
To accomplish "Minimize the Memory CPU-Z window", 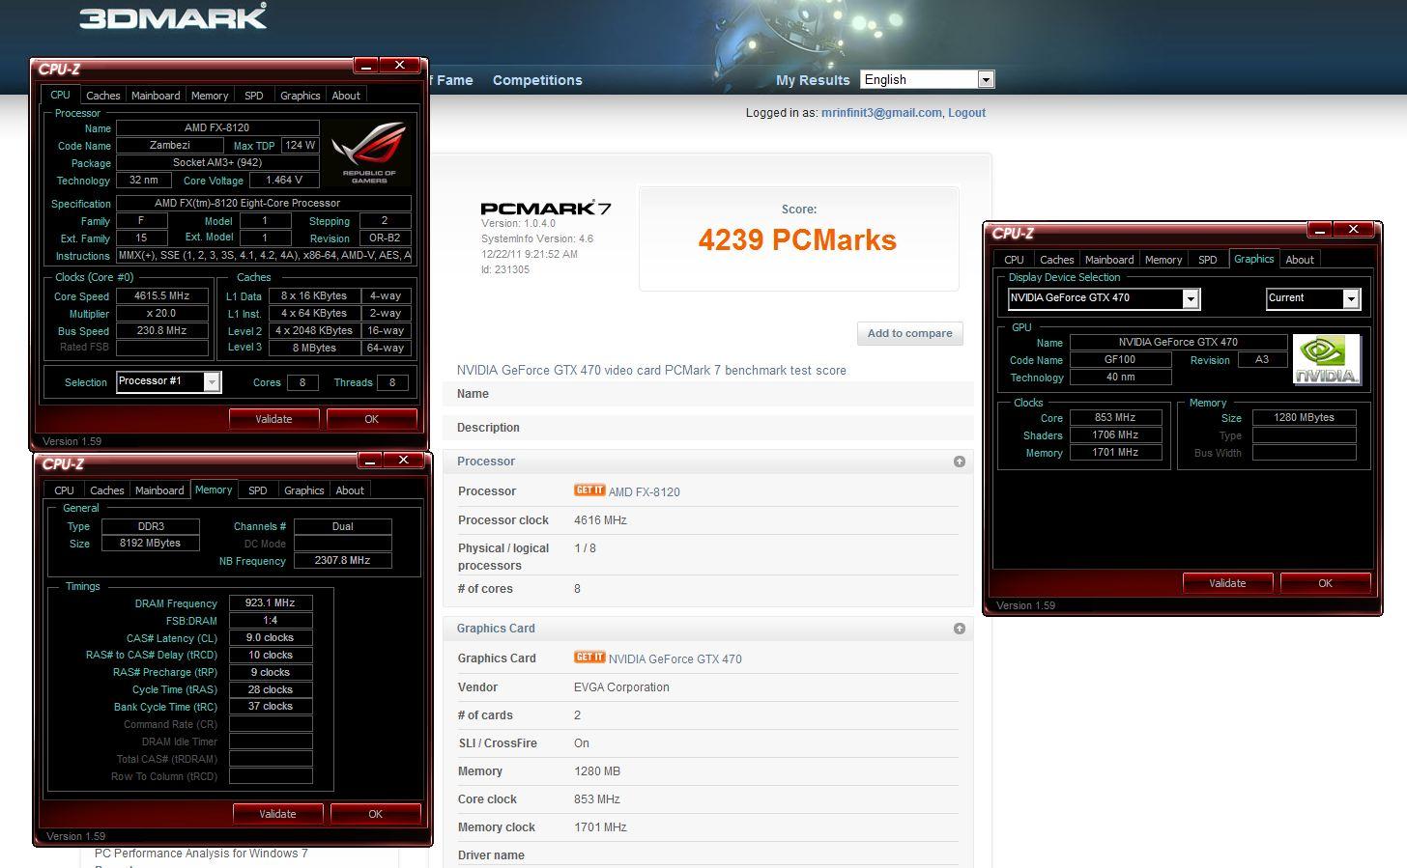I will click(370, 461).
